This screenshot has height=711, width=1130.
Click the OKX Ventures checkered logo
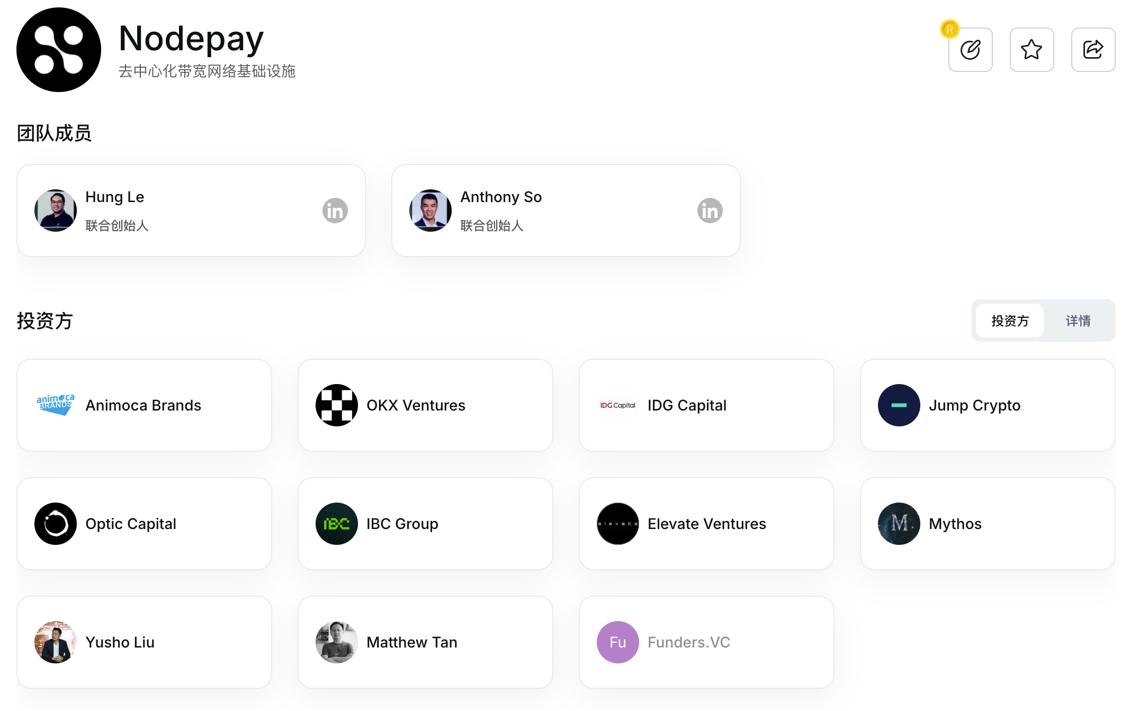(x=337, y=405)
